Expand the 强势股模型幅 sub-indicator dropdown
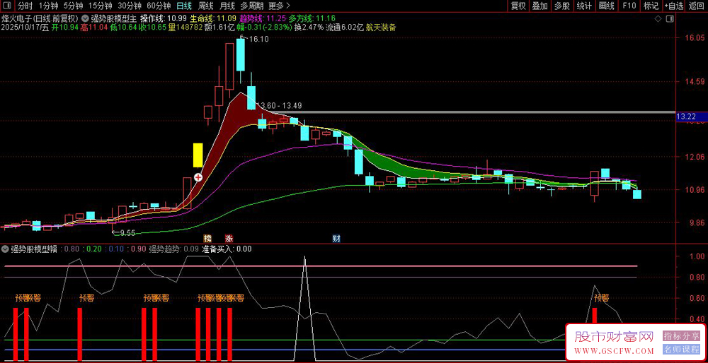Image resolution: width=708 pixels, height=363 pixels. (5, 249)
